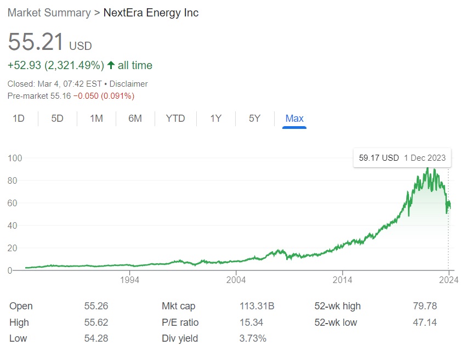Click the Max range tab

(294, 118)
